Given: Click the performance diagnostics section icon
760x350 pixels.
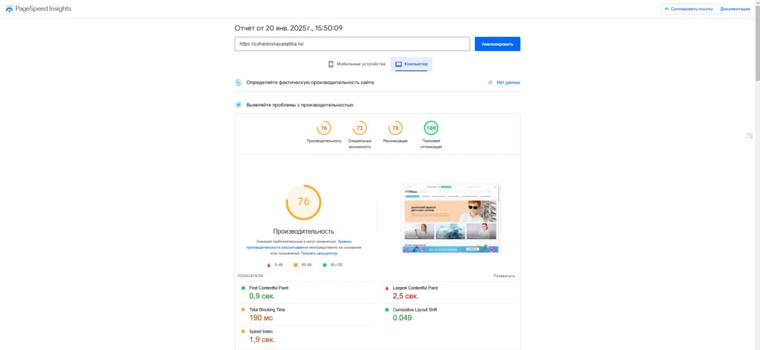Looking at the screenshot, I should click(239, 105).
